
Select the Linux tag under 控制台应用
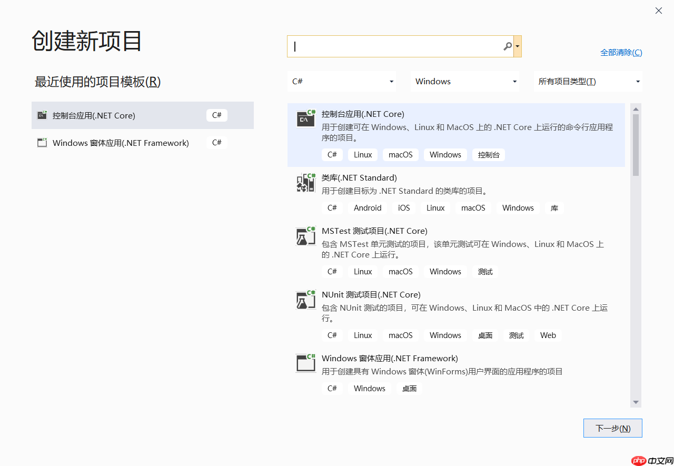point(362,154)
